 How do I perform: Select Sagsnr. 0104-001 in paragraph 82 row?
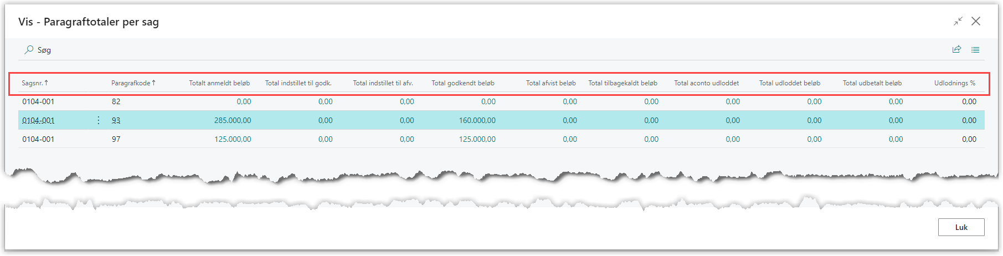(x=38, y=101)
